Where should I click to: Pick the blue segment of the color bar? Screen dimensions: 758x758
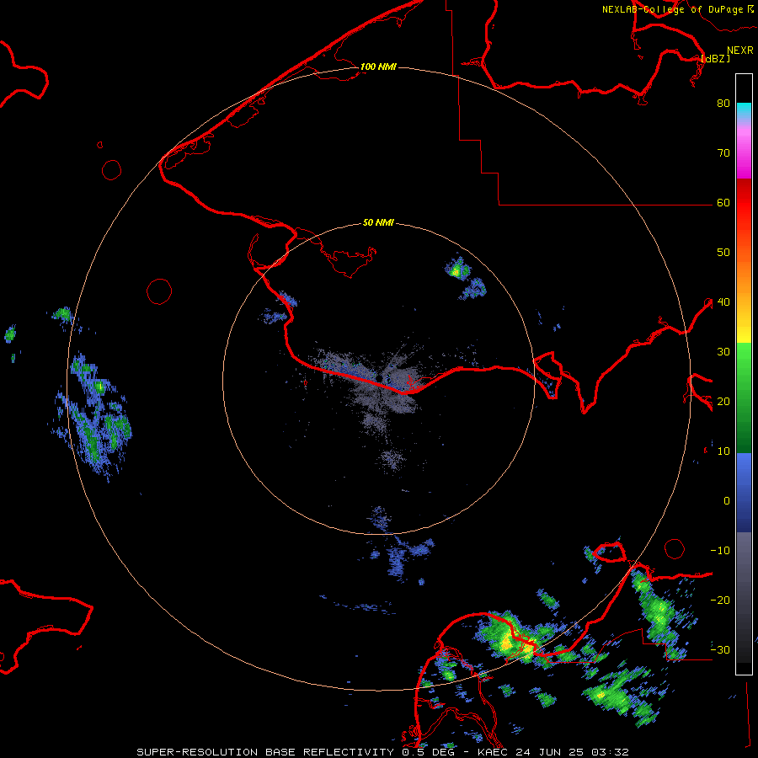[x=744, y=493]
